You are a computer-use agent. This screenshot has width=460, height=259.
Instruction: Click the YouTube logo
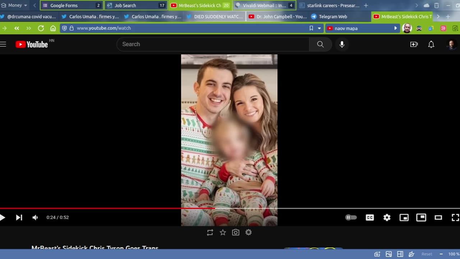(x=32, y=44)
